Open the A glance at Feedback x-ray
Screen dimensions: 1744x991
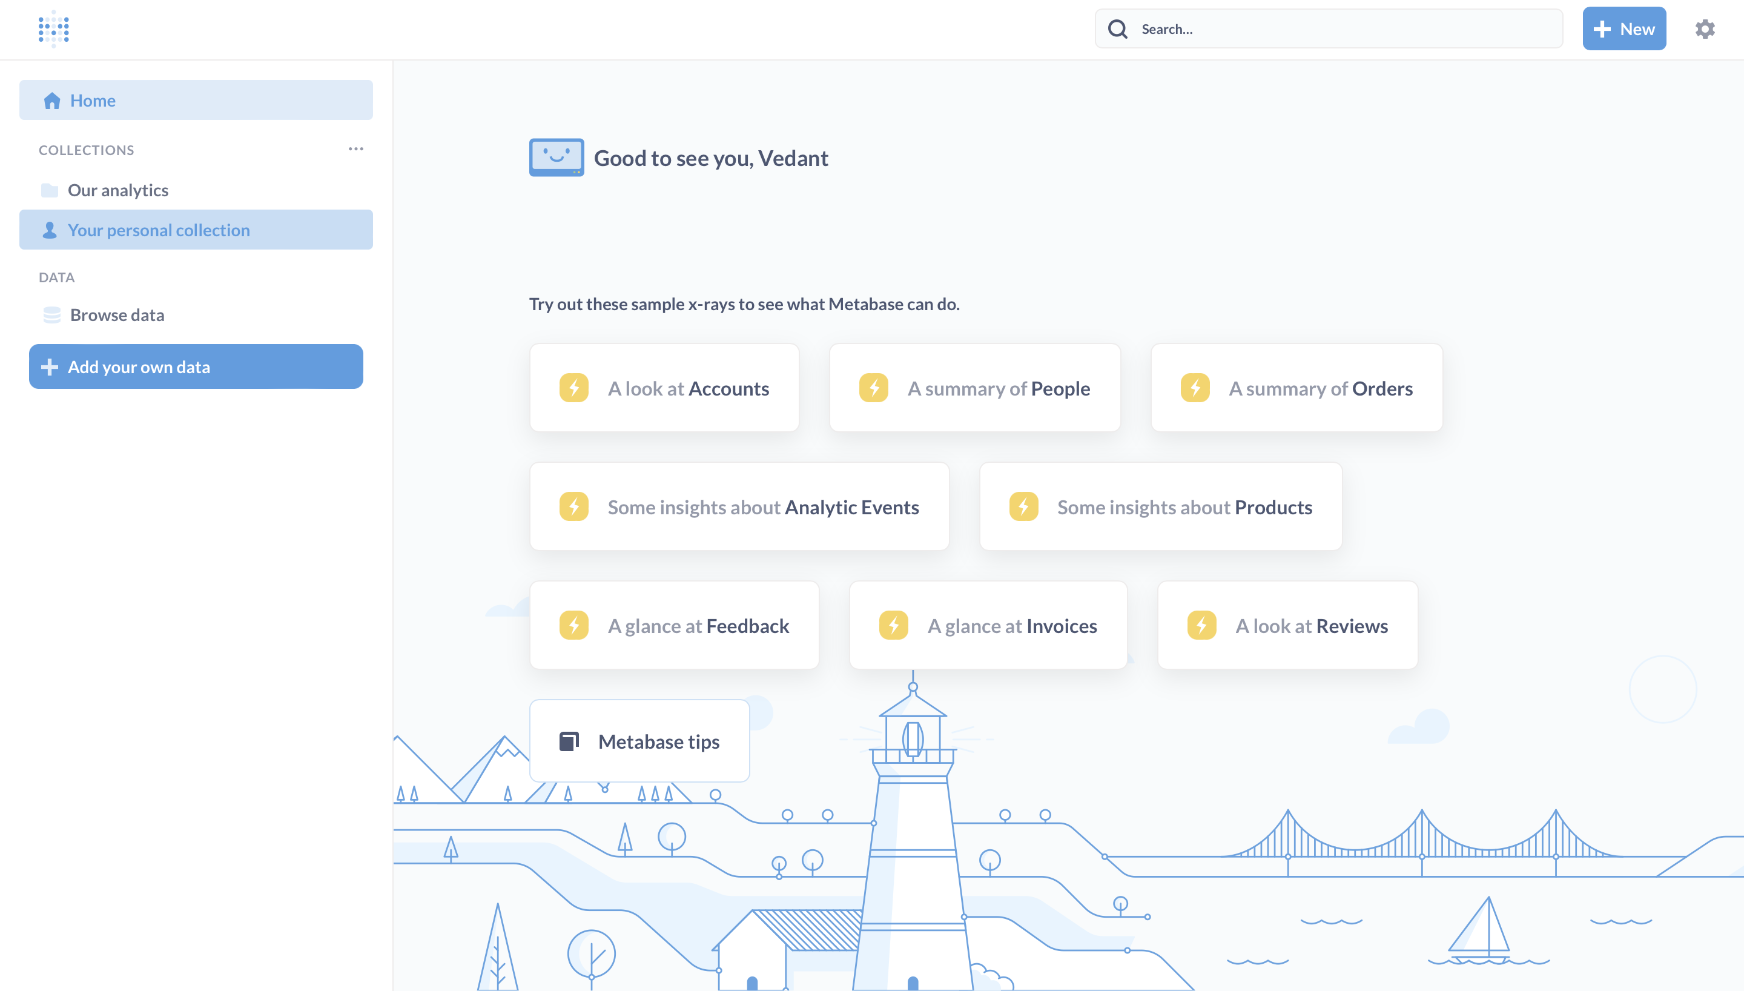[674, 625]
